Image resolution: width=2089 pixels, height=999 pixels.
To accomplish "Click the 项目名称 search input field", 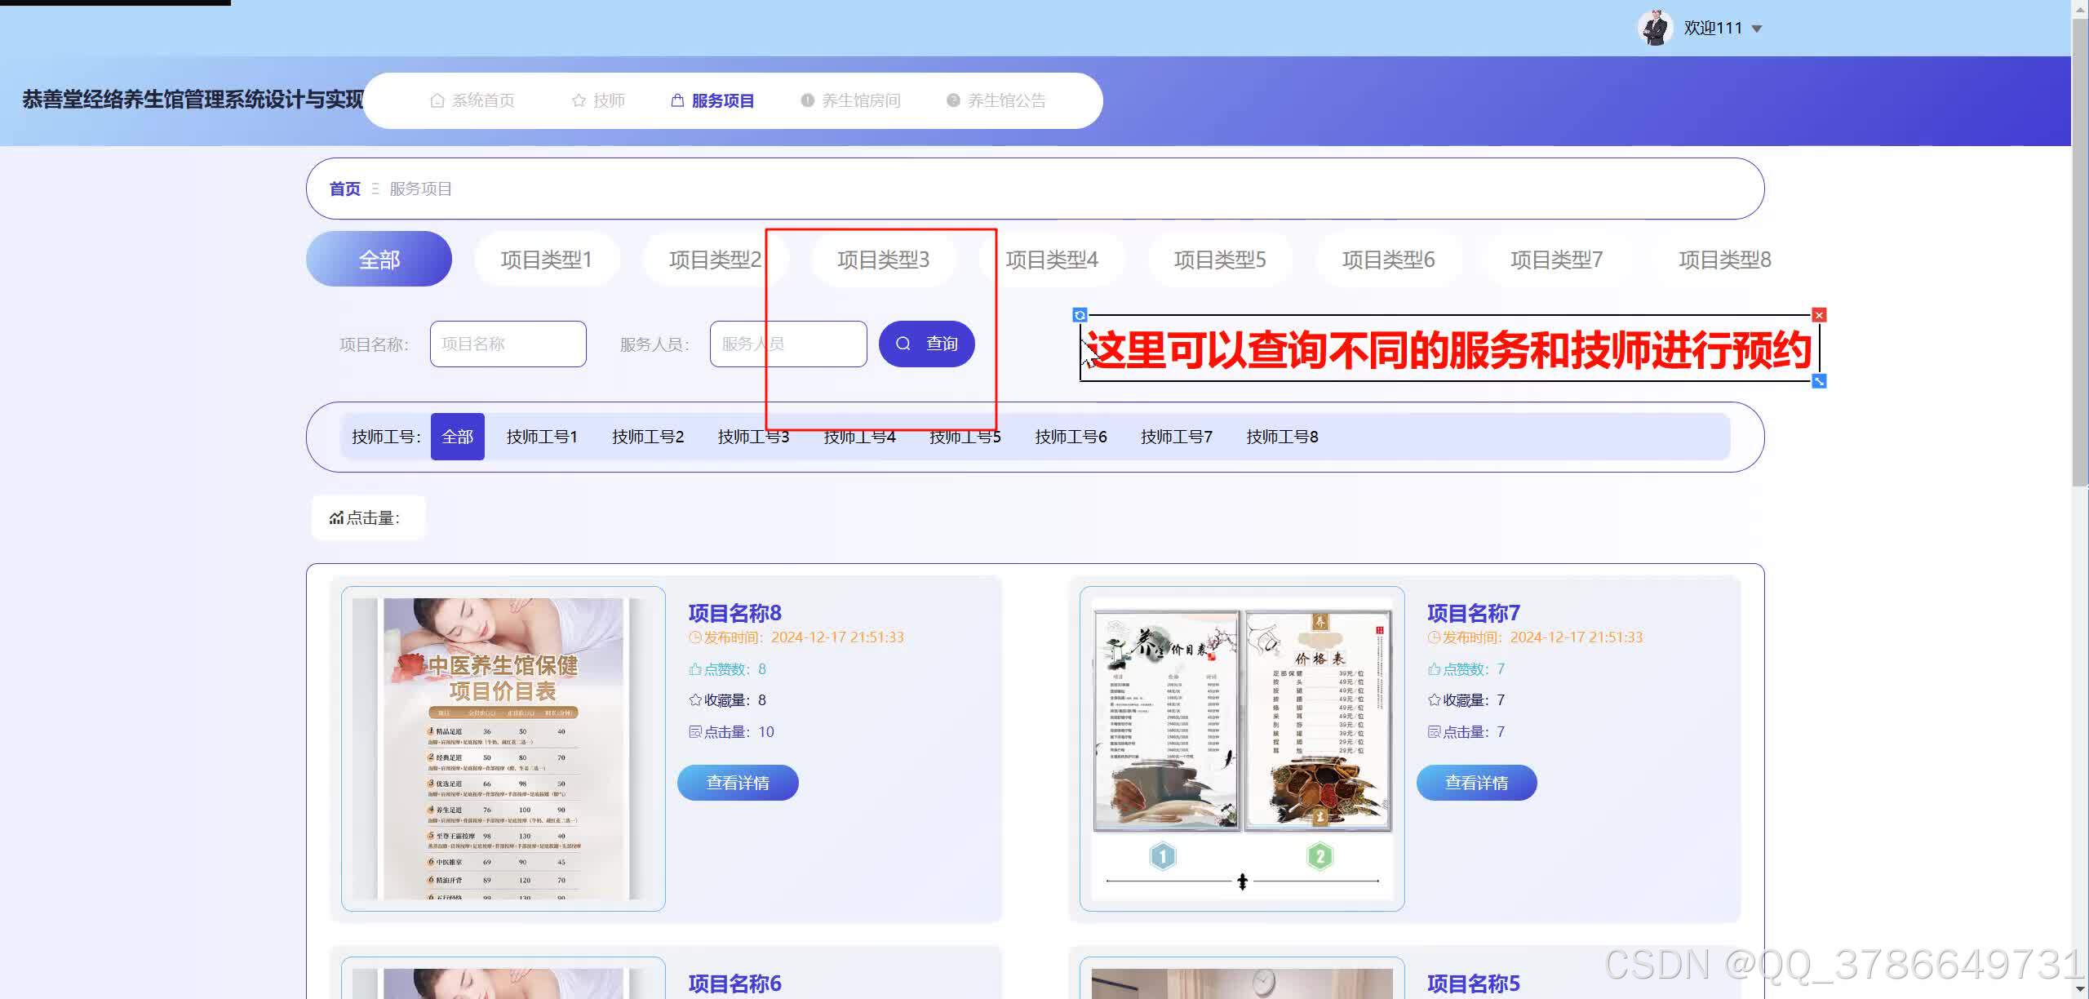I will (x=508, y=344).
